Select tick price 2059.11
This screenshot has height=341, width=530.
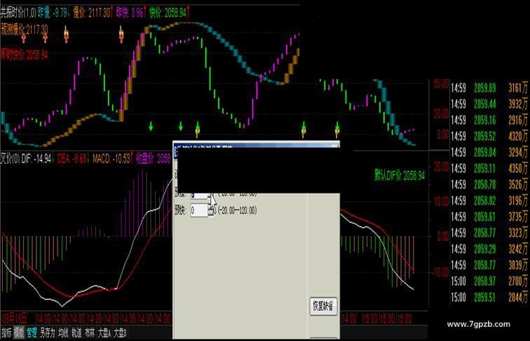point(484,168)
